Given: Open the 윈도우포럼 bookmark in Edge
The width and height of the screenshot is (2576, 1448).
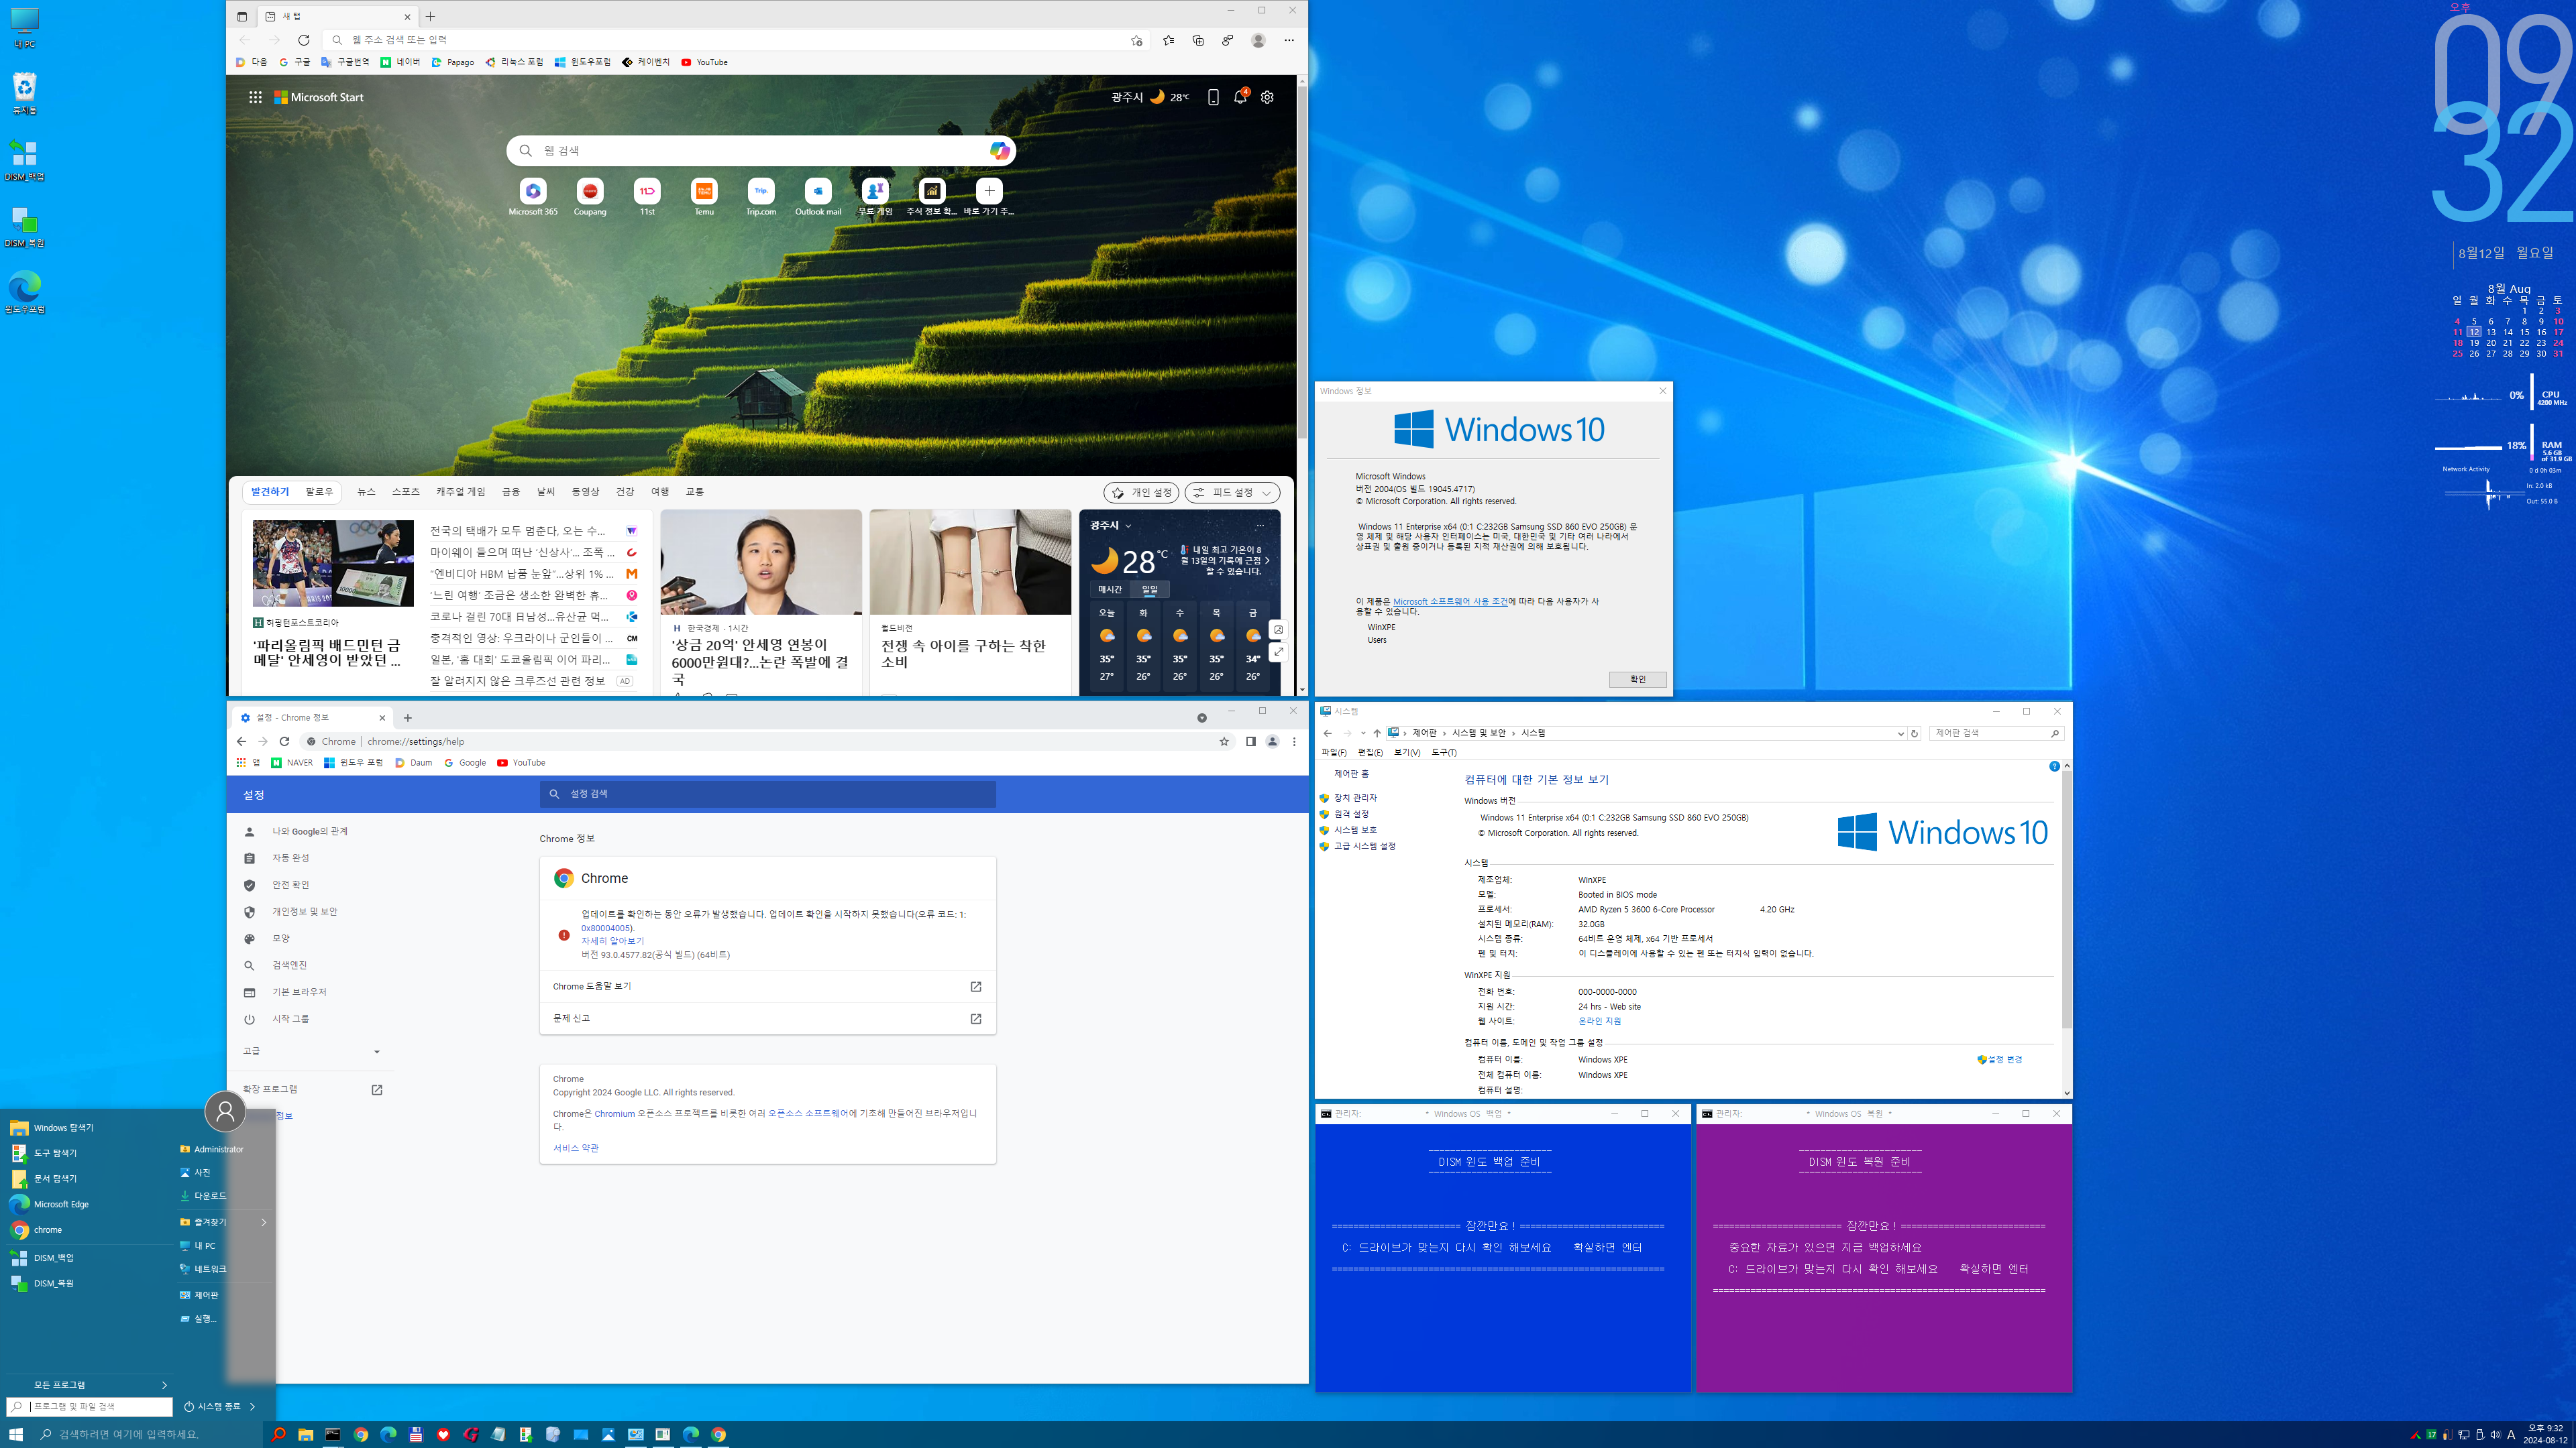Looking at the screenshot, I should tap(582, 62).
